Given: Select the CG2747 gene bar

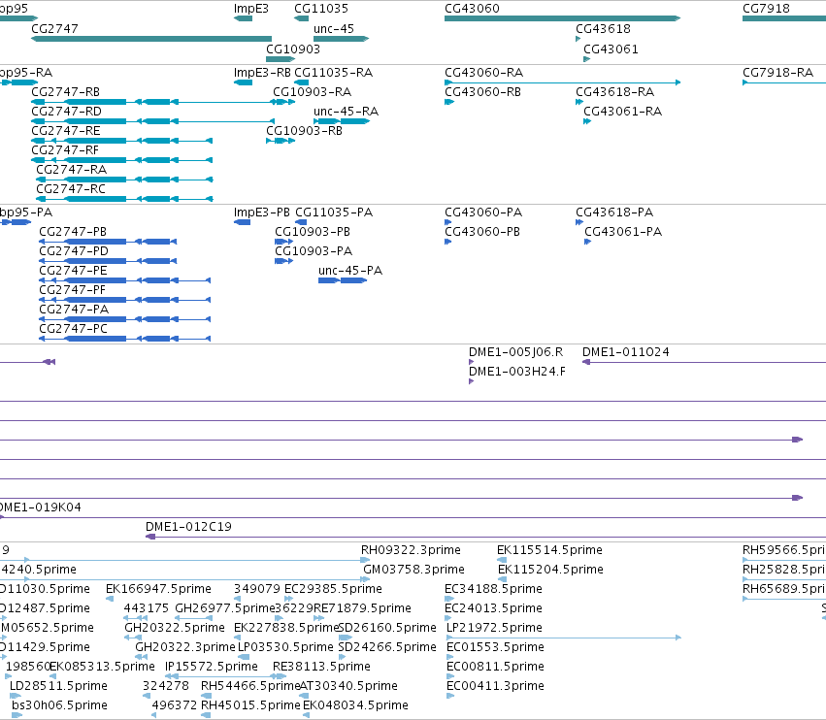Looking at the screenshot, I should 151,39.
